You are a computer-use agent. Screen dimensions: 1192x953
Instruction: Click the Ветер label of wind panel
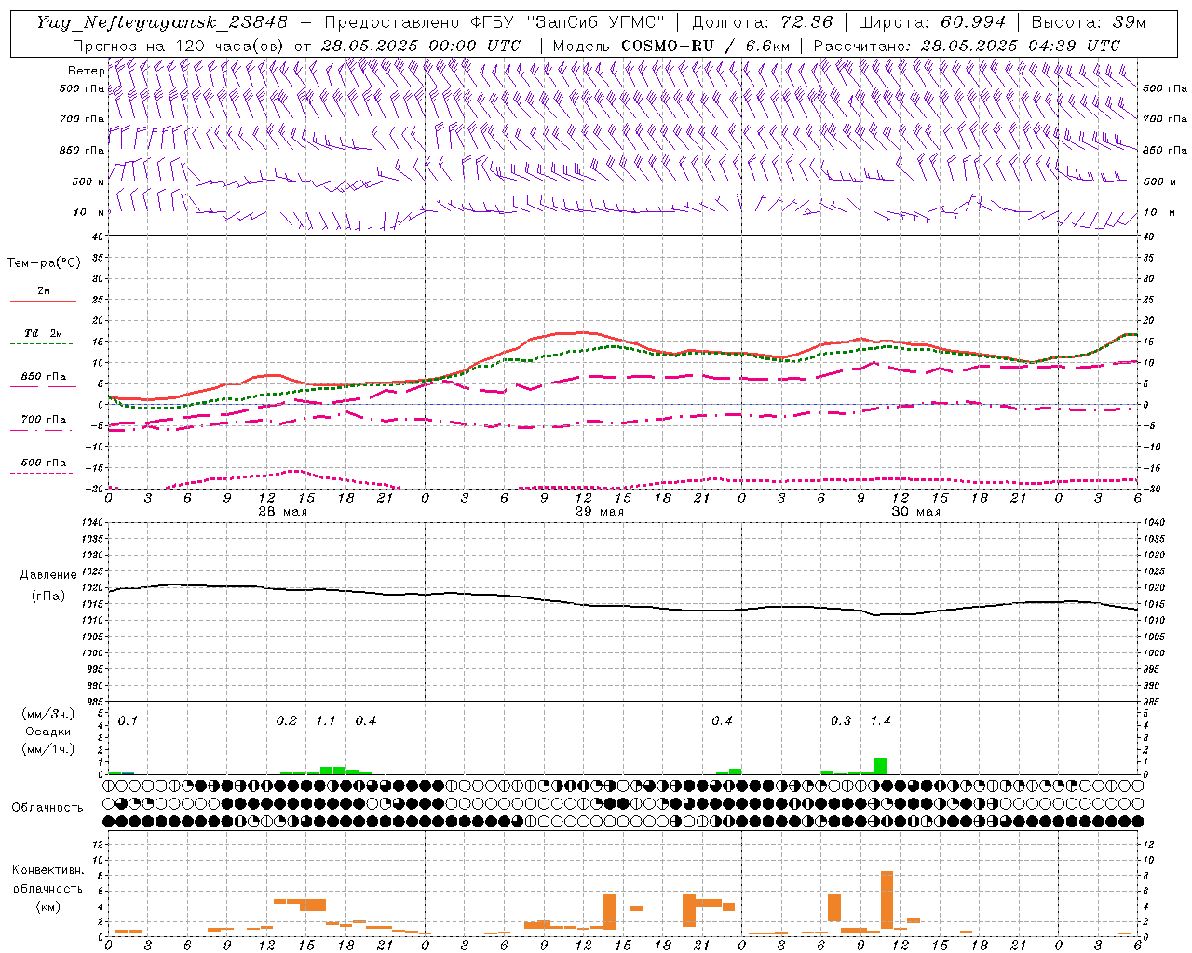(87, 71)
